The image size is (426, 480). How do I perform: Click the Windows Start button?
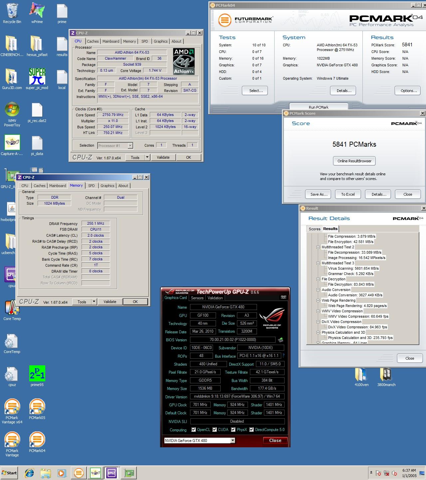tap(9, 473)
